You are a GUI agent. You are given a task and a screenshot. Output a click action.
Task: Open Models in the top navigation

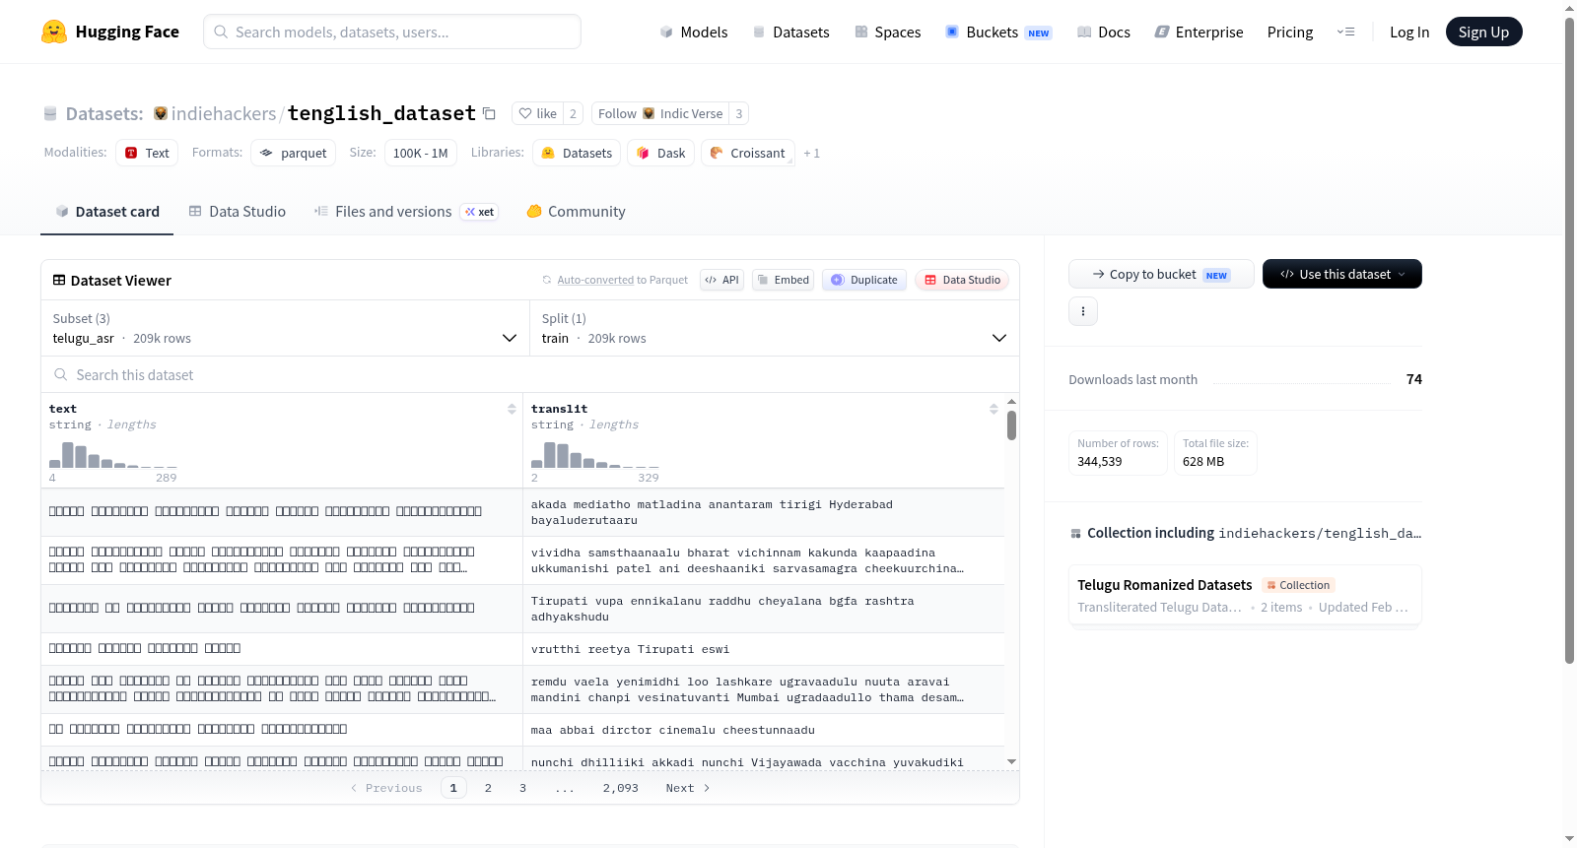(x=693, y=32)
